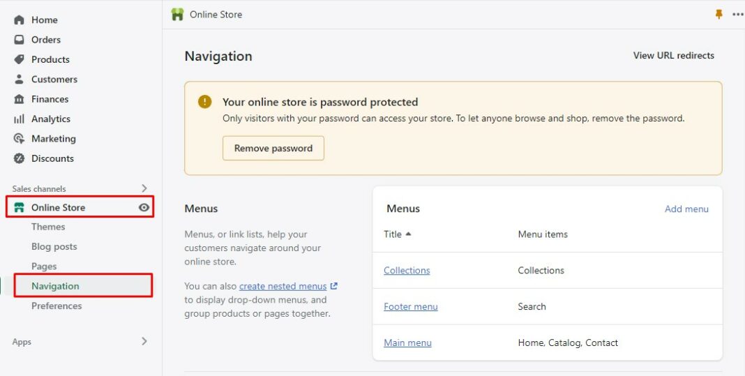Go to Preferences in sidebar

coord(57,306)
